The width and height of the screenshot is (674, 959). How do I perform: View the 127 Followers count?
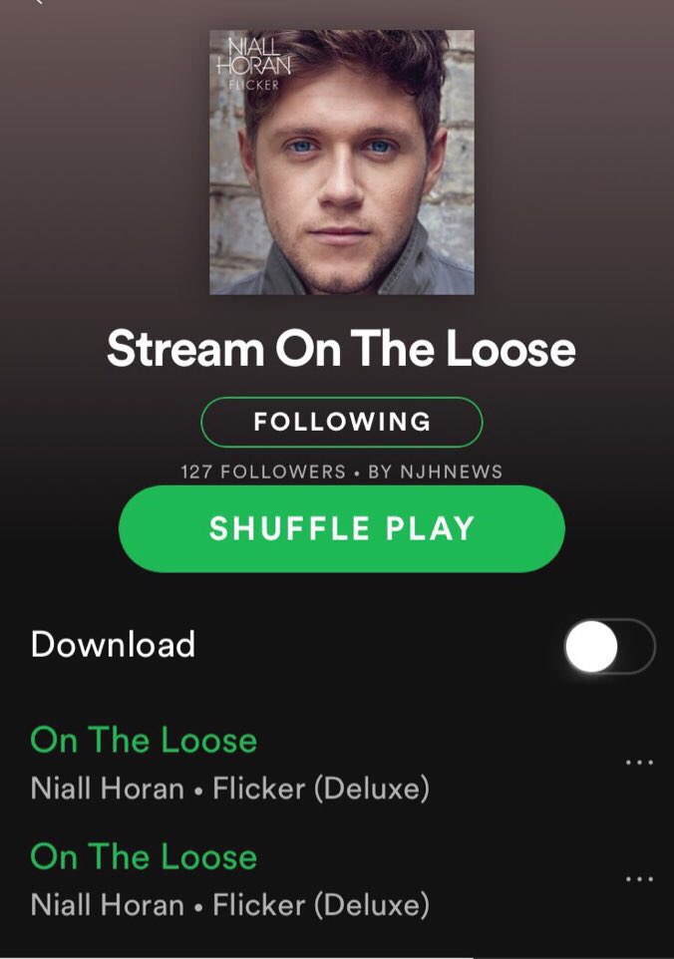263,472
